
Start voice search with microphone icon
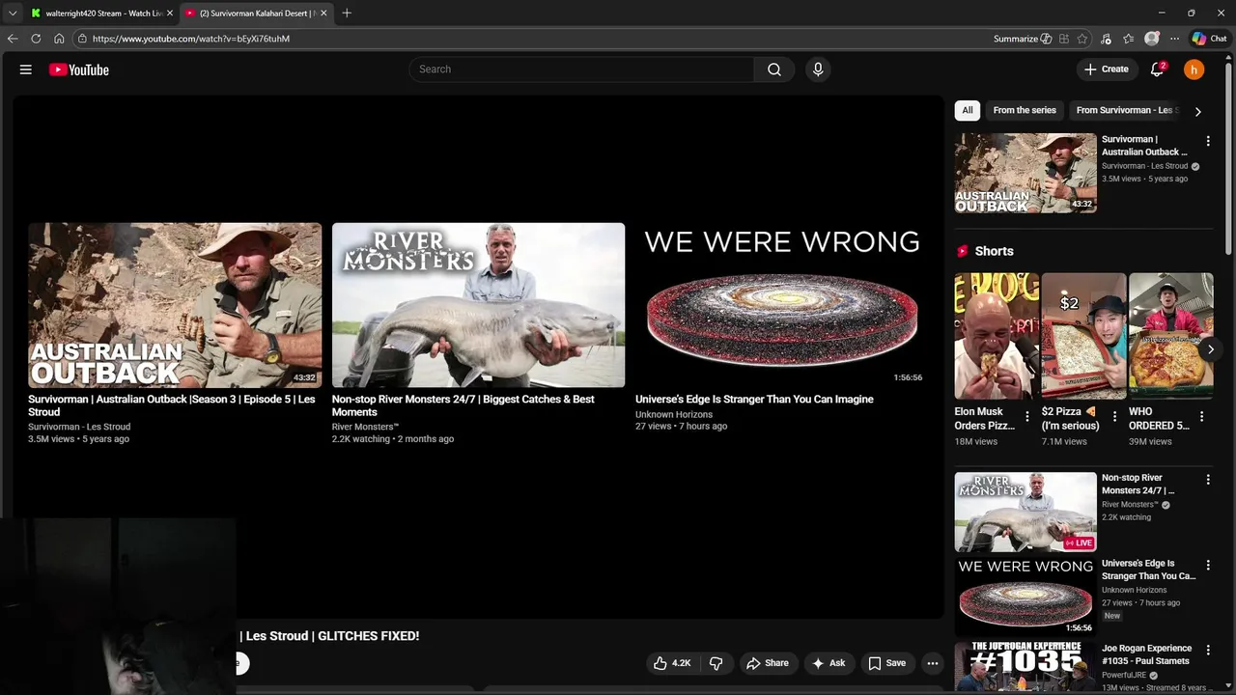818,69
